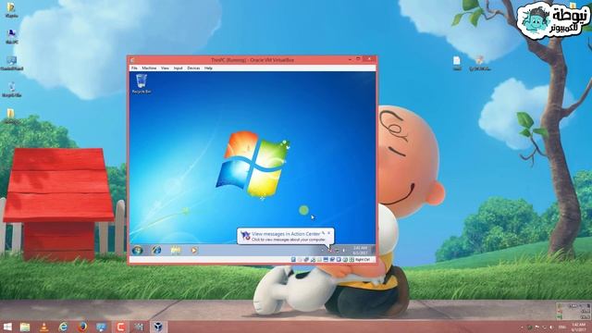
Task: Switch to VirtualBox VM button in host taskbar
Action: coord(158,327)
